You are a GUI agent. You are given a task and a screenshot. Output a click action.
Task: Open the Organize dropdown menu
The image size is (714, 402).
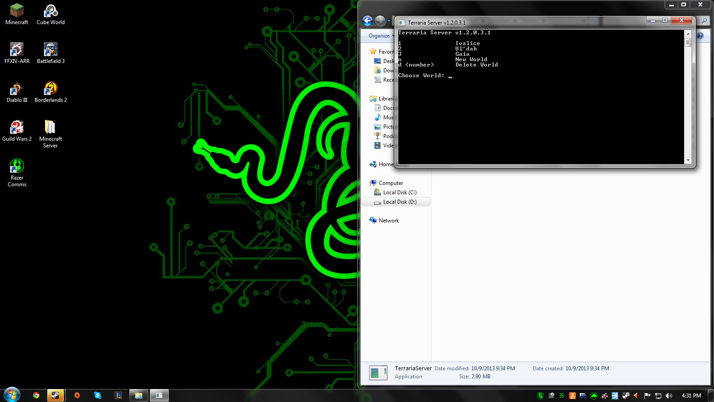(381, 36)
